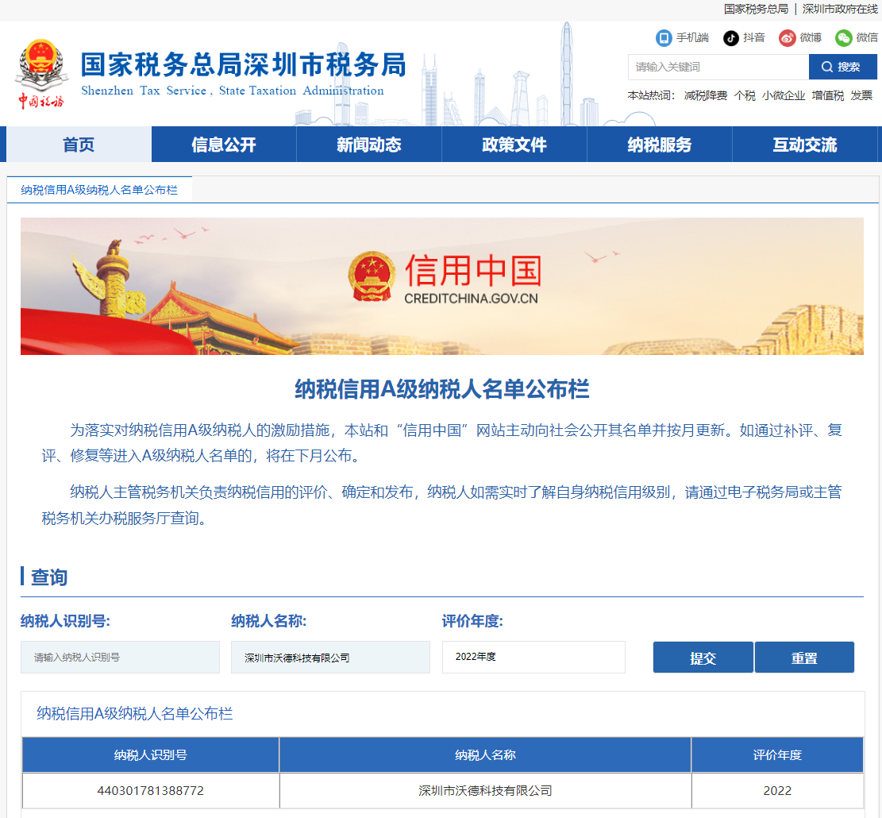Click the large blue page heading 纳税信用A级纳税人名单公布栏
882x818 pixels.
[x=442, y=389]
